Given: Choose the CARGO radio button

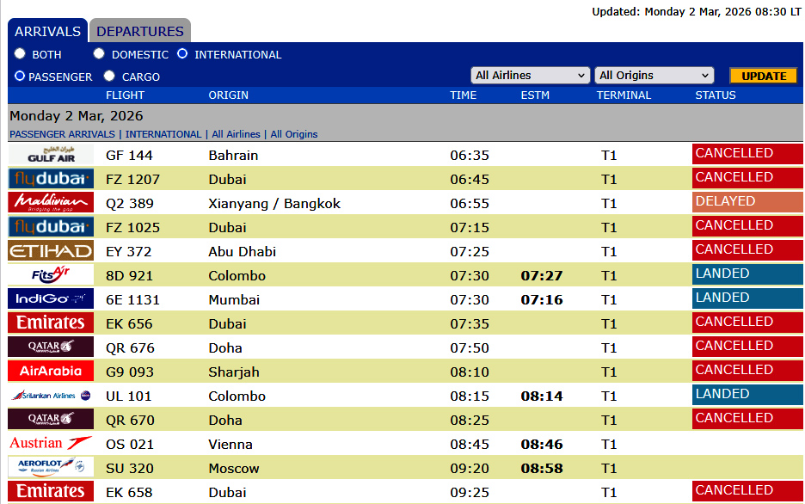Looking at the screenshot, I should pyautogui.click(x=109, y=76).
